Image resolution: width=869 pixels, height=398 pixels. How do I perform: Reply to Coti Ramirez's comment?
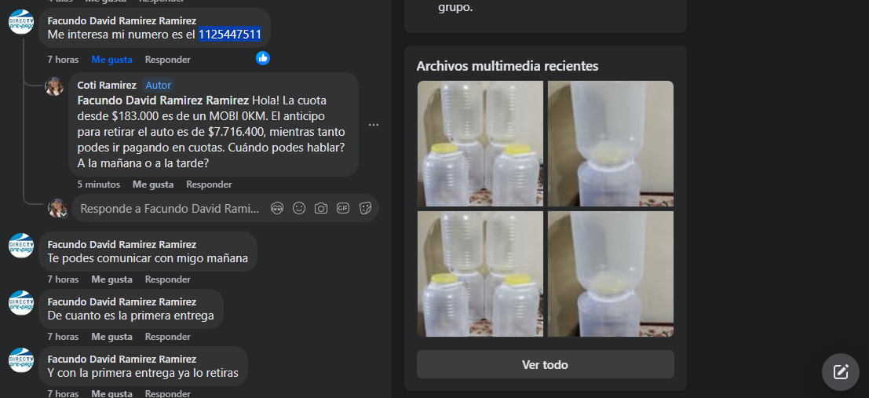(209, 184)
